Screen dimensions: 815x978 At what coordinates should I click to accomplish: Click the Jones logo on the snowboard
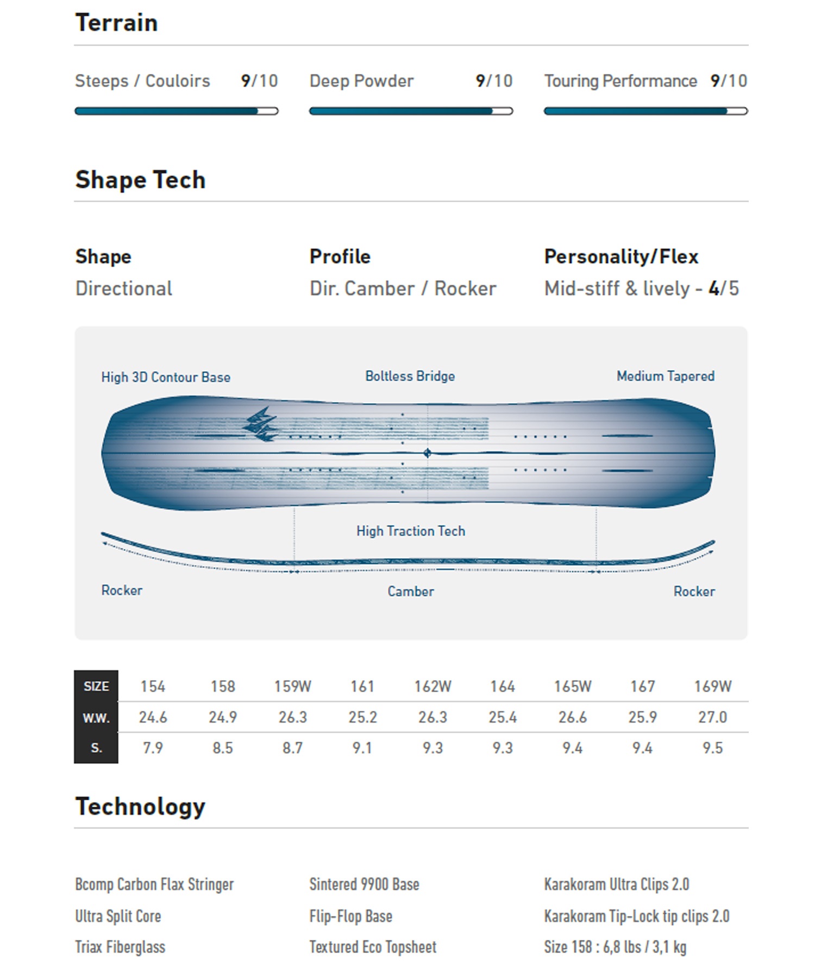click(261, 424)
